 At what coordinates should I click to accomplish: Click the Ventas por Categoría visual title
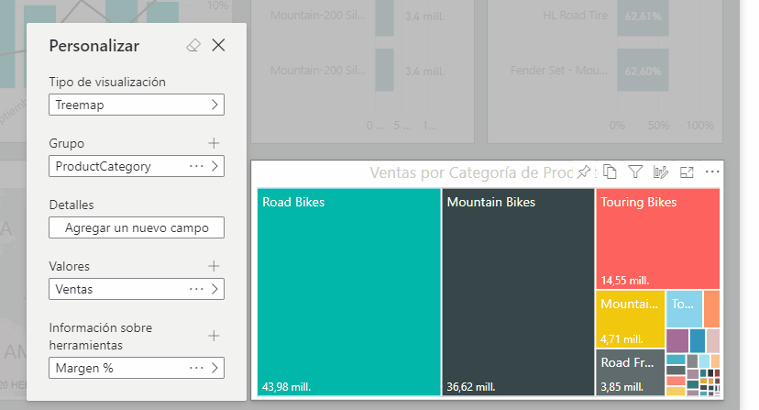click(471, 172)
